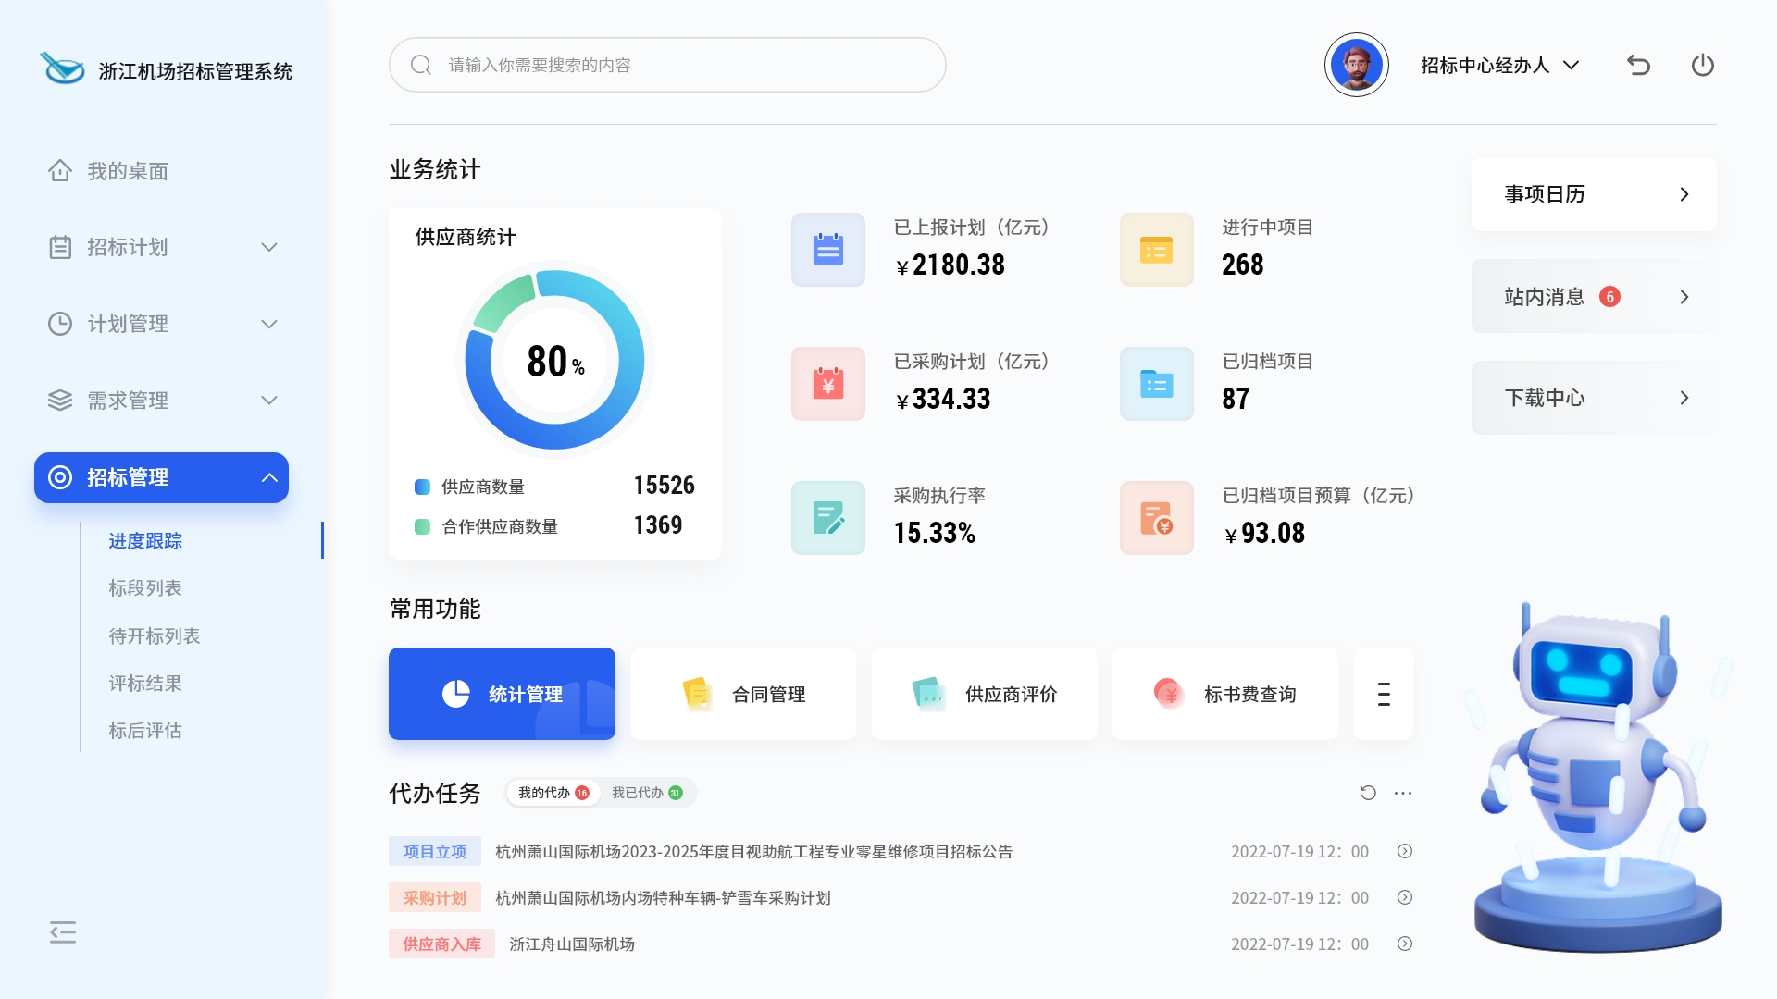Viewport: 1777px width, 999px height.
Task: Switch to 我已代办 toggle tab
Action: click(x=646, y=793)
